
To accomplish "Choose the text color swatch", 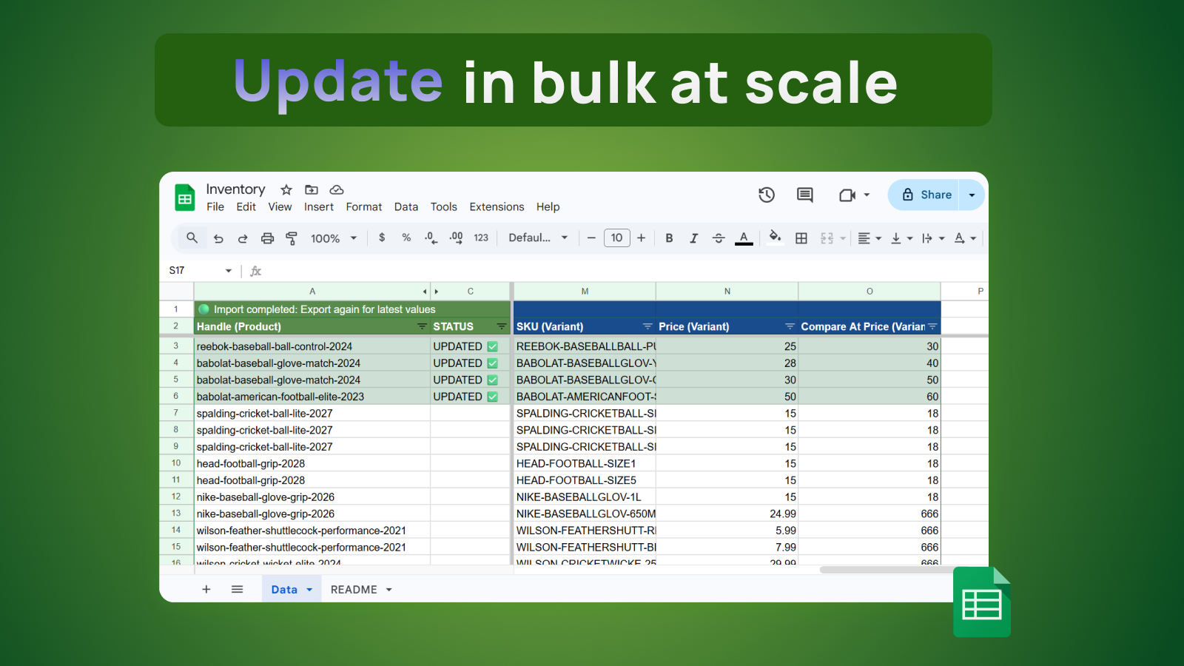I will (744, 238).
